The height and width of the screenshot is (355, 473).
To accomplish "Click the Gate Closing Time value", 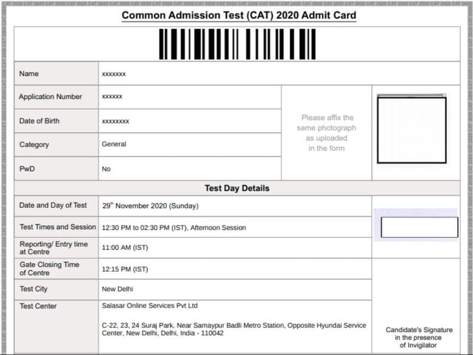I will (x=123, y=269).
